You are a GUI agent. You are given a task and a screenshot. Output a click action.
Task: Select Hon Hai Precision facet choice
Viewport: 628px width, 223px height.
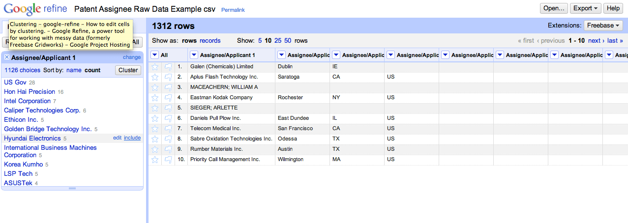tap(30, 92)
